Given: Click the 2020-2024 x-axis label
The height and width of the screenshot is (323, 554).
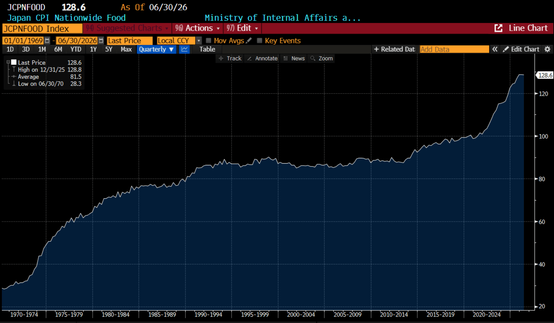Looking at the screenshot, I should 487,314.
